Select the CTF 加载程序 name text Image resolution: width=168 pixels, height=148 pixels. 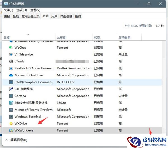pos(24,89)
